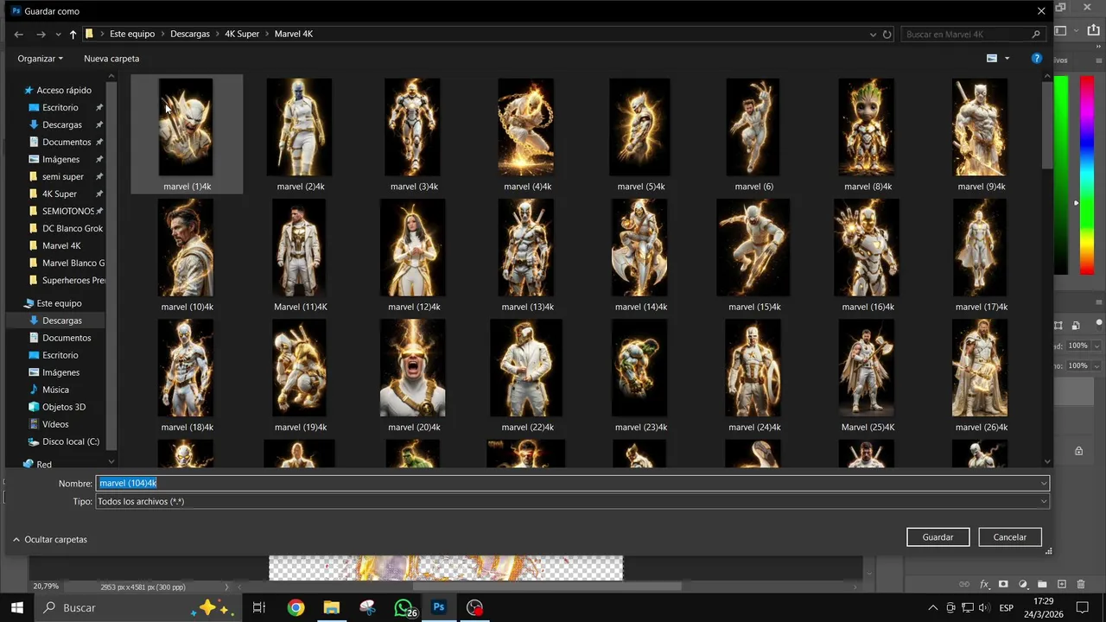This screenshot has height=622, width=1106.
Task: Create a new layer group in Photoshop
Action: pos(1042,585)
